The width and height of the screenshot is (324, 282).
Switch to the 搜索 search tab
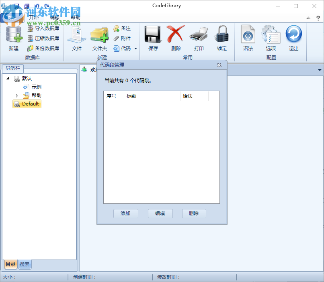(x=24, y=264)
